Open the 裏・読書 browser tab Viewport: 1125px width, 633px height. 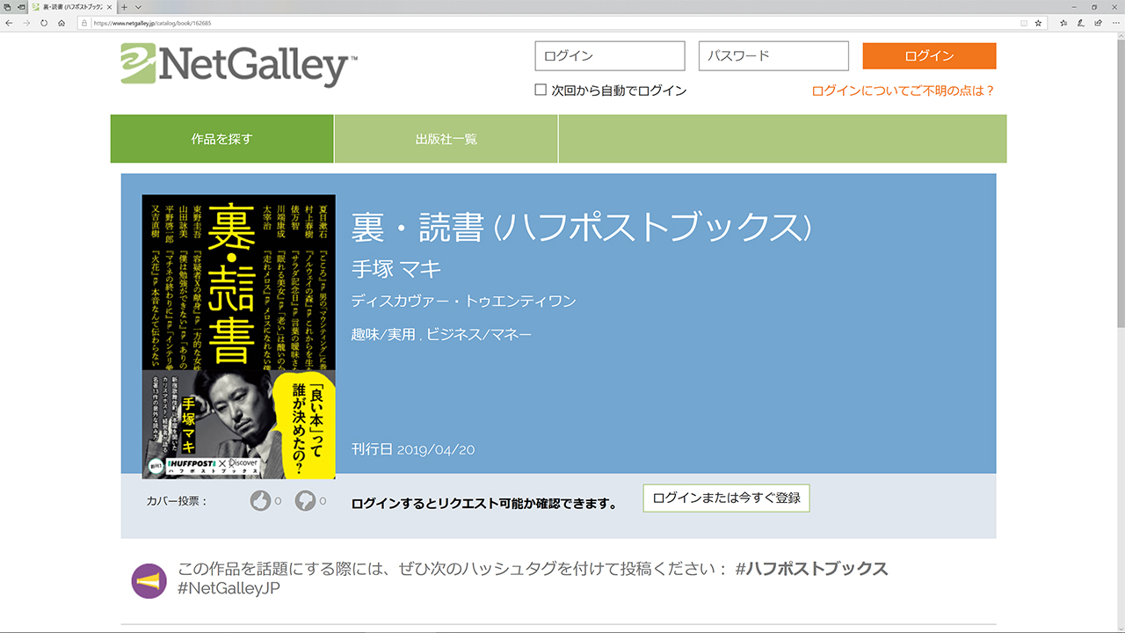point(73,6)
